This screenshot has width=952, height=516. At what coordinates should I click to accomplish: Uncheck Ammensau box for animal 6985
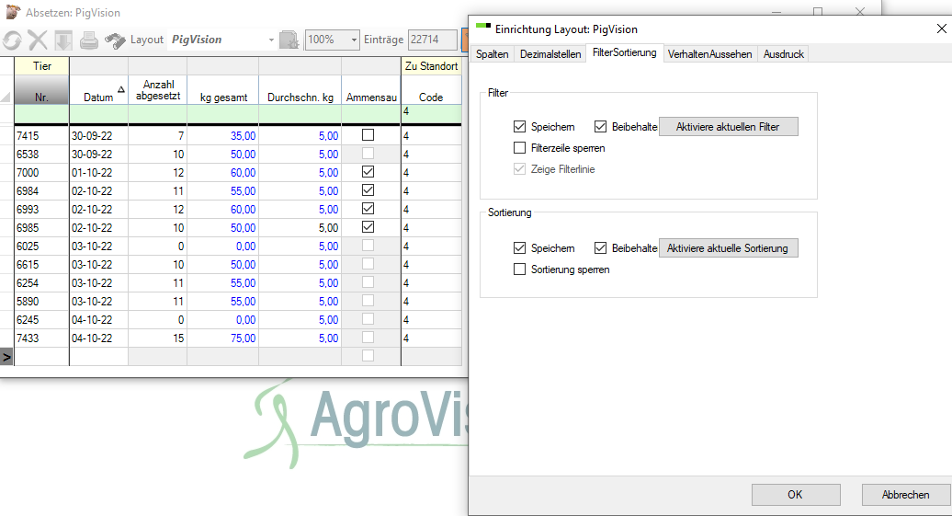click(368, 226)
